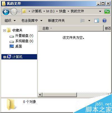
Task: Click 快盘 in the address breadcrumb
Action: click(62, 11)
